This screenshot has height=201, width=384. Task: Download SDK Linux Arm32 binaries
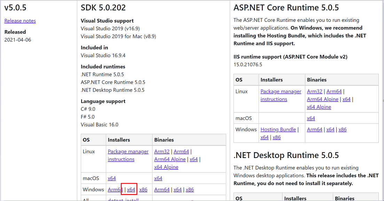pyautogui.click(x=162, y=151)
